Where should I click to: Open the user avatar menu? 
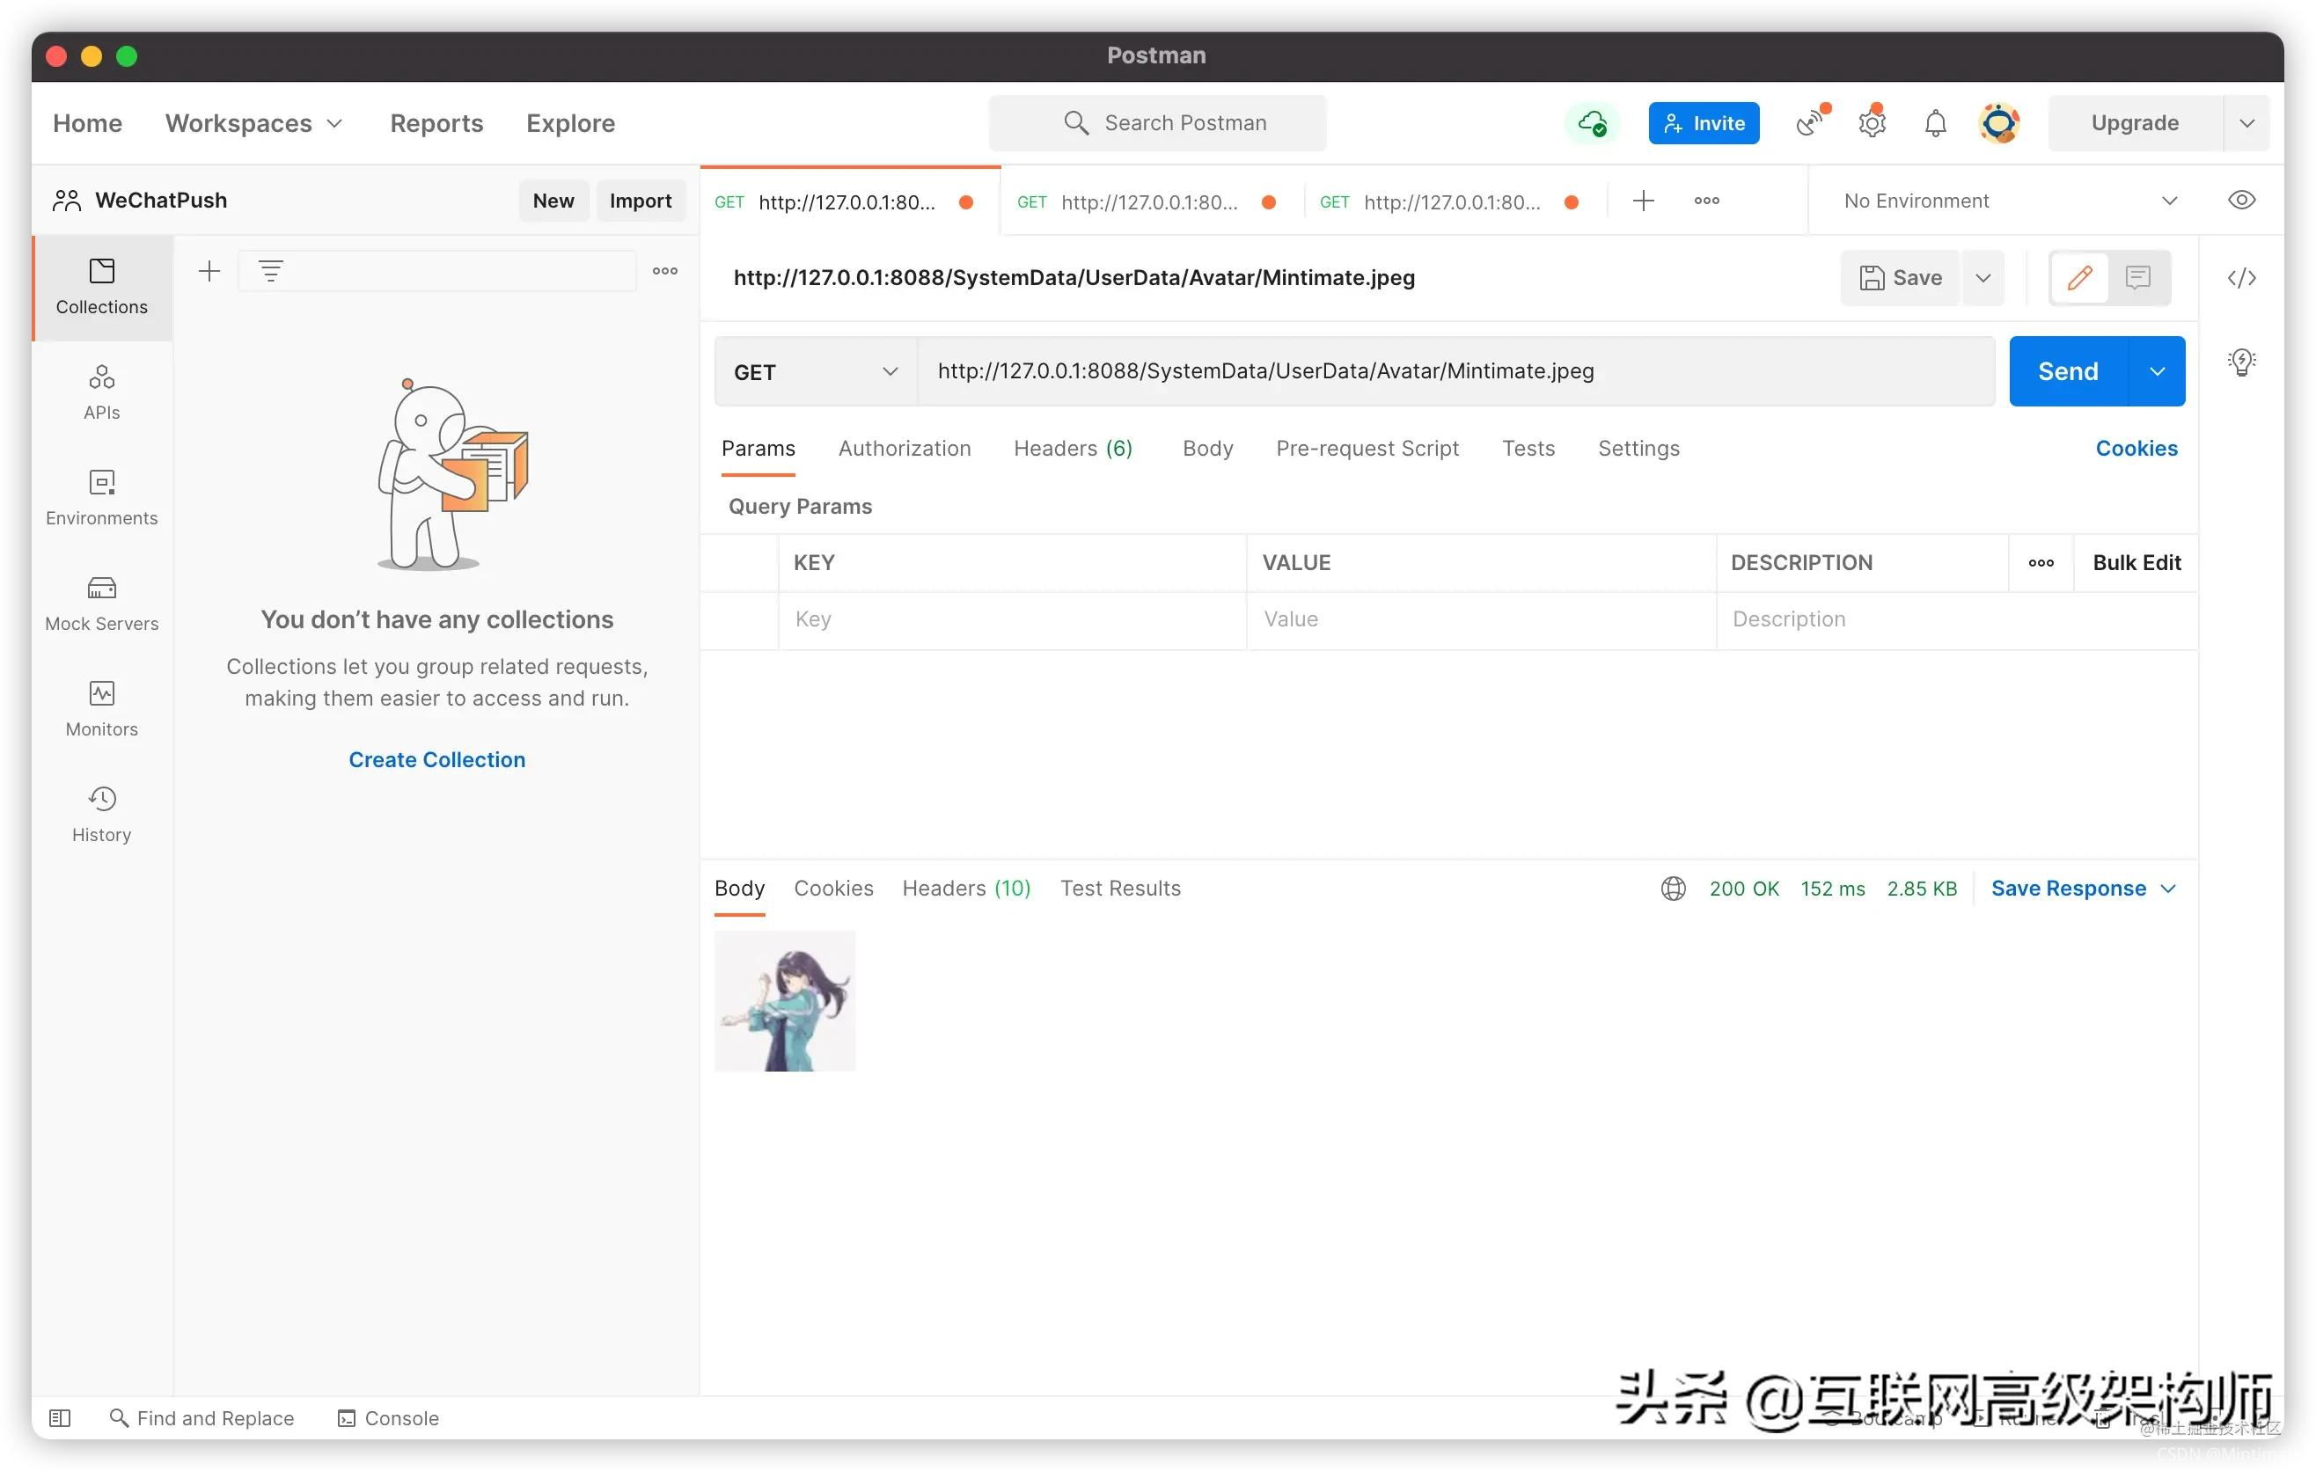tap(1998, 123)
